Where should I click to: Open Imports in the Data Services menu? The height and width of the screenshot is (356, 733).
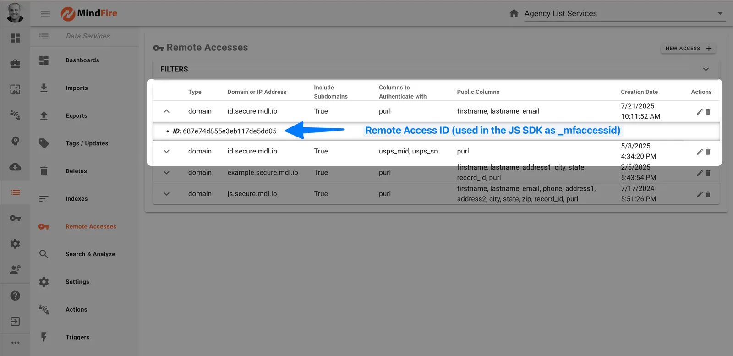click(77, 88)
